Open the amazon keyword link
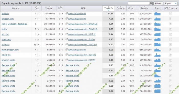This screenshot has width=179, height=94. [5, 14]
